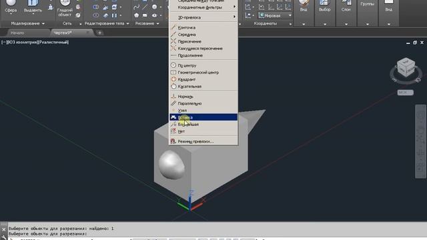Click the thicken surface icon
Image resolution: width=427 pixels, height=240 pixels.
click(x=105, y=15)
